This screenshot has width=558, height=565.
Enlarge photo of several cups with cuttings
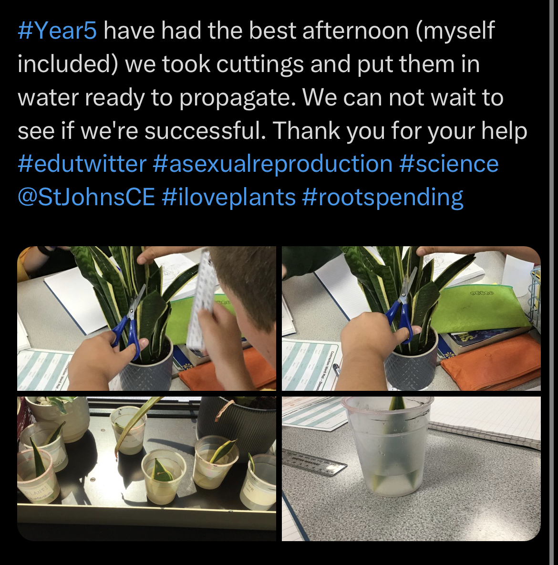pyautogui.click(x=146, y=469)
